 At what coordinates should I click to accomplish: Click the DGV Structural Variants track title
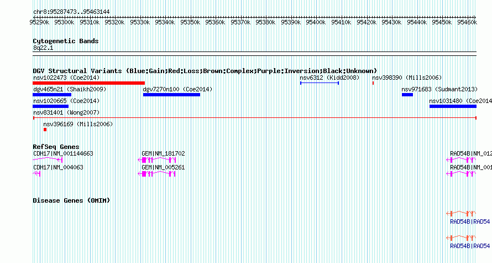(205, 71)
